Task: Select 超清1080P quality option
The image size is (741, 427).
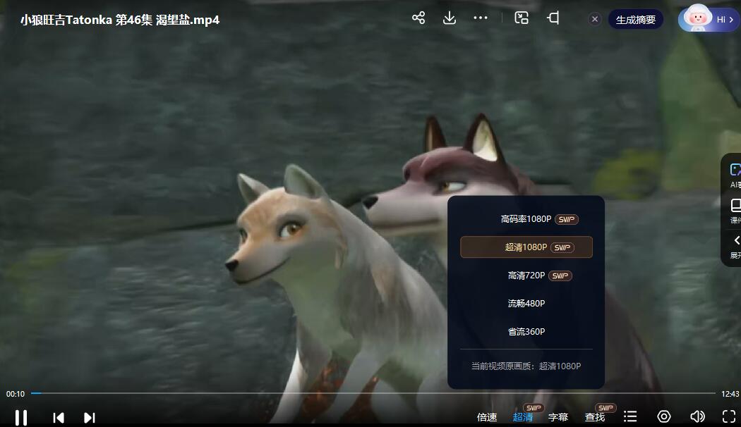Action: (526, 247)
